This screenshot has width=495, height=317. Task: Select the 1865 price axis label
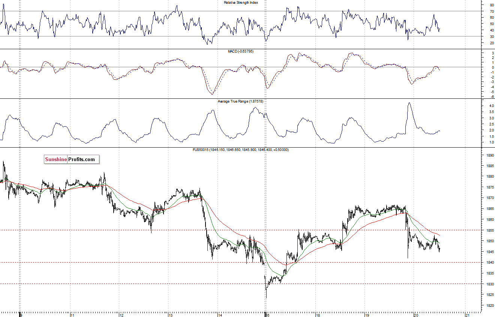(489, 209)
